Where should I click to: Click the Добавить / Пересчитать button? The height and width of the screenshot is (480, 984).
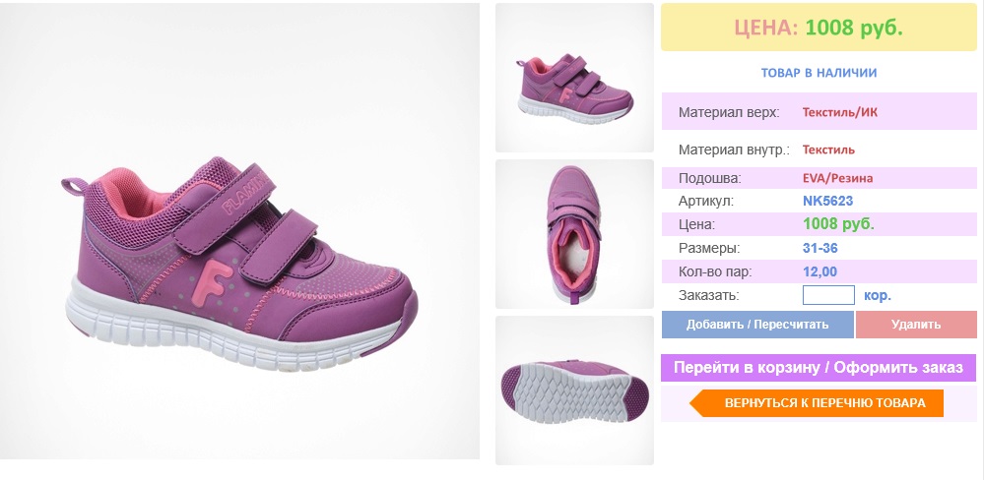pos(757,325)
